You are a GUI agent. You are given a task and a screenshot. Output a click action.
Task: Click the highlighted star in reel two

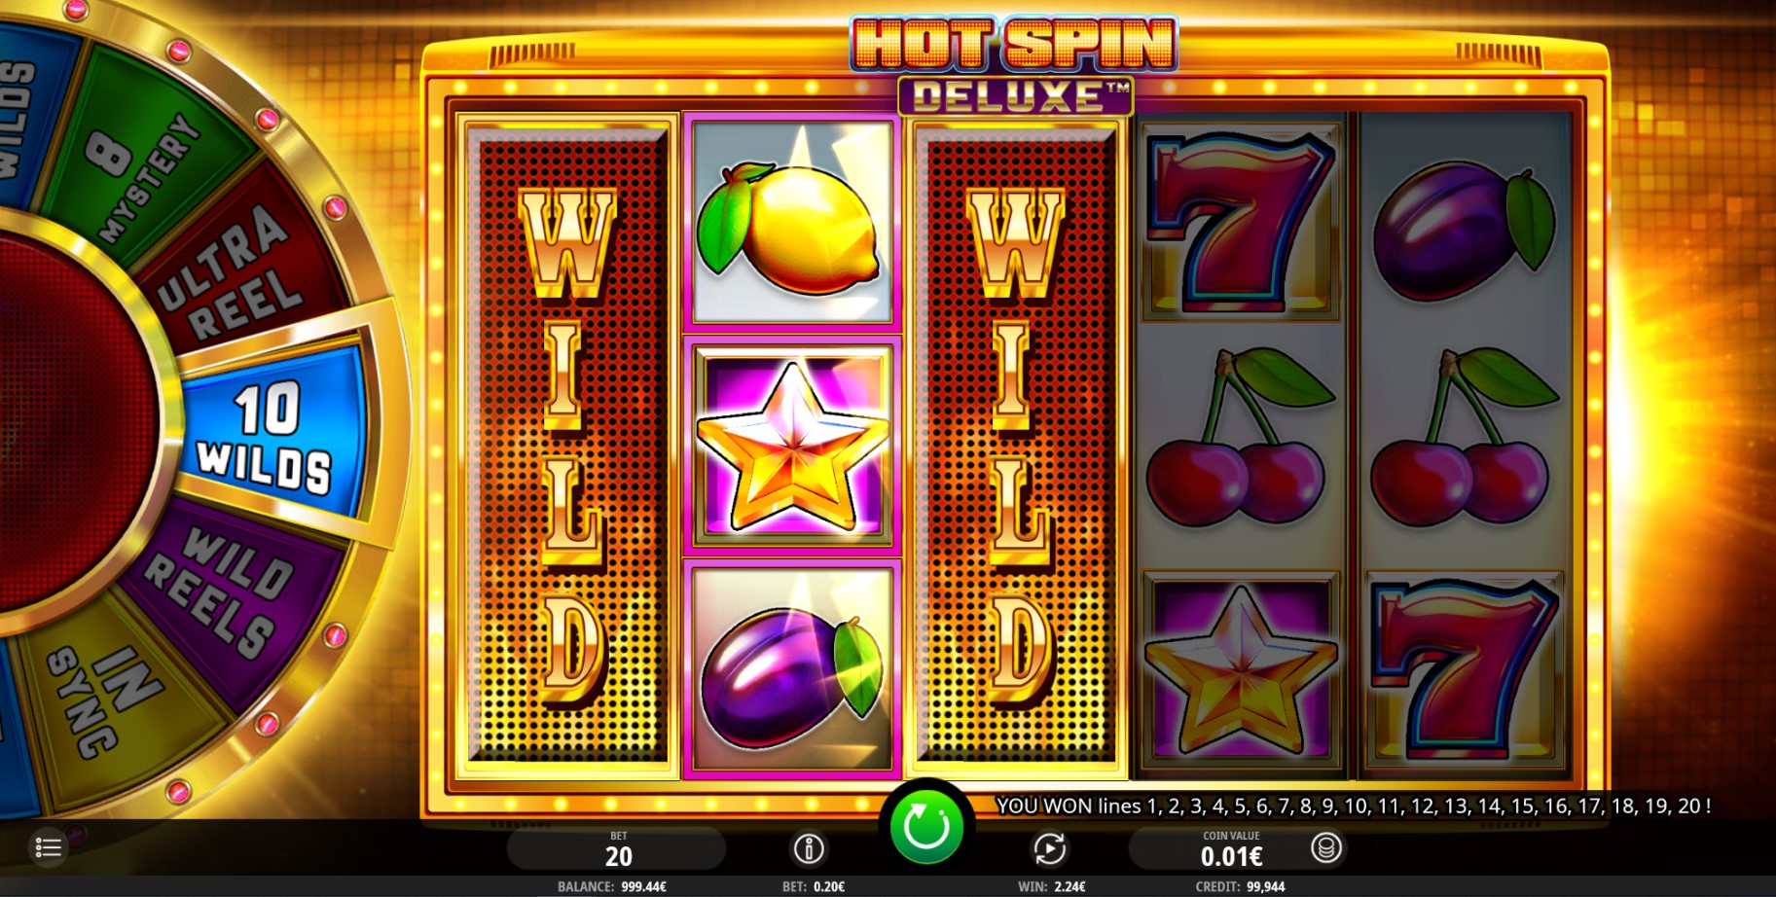(793, 447)
